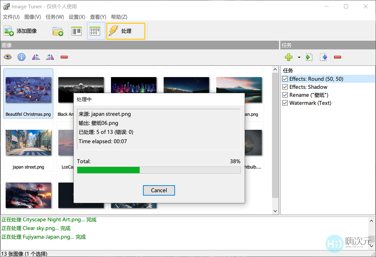Open the 文件(U) menu

[x=11, y=17]
